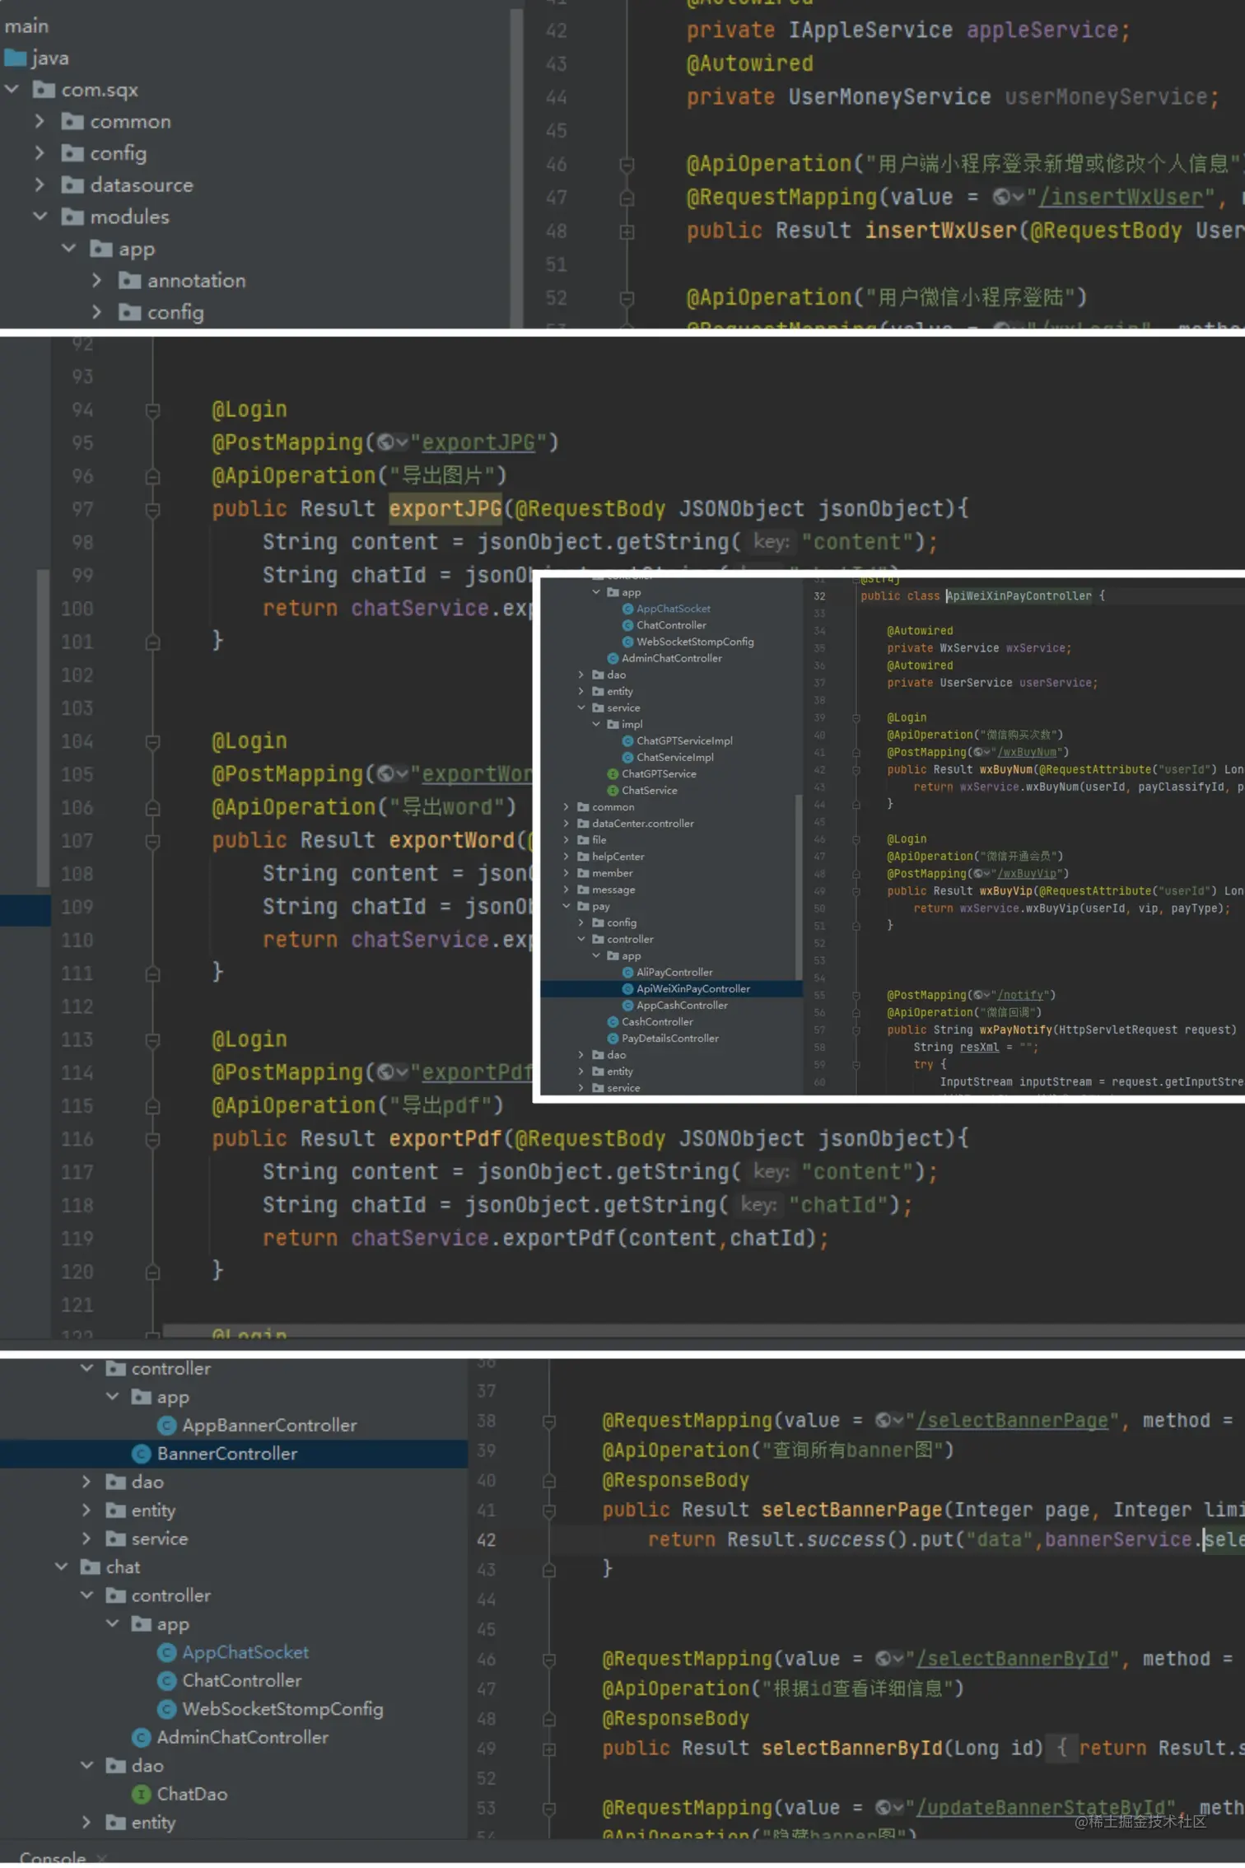Click the scrollbar beside the com.sqx project tree
The width and height of the screenshot is (1245, 1868).
coord(517,168)
